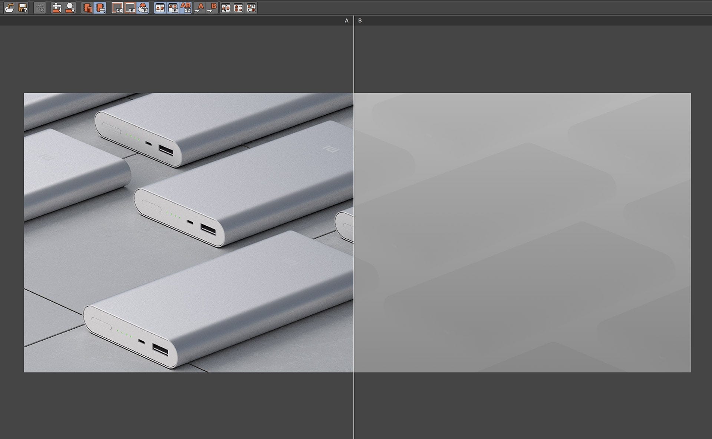712x439 pixels.
Task: Click the A over B stacked icon
Action: tap(238, 8)
